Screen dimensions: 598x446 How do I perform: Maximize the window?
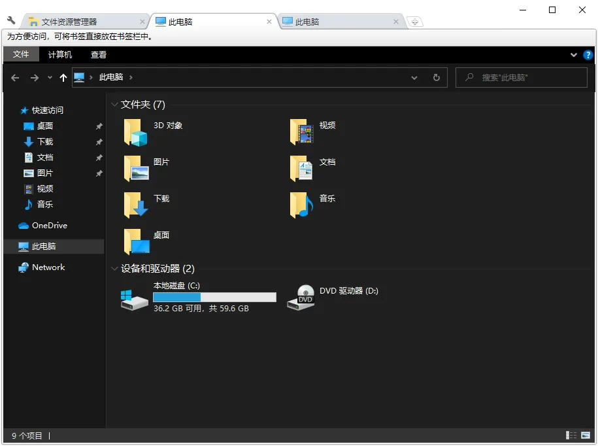point(552,10)
